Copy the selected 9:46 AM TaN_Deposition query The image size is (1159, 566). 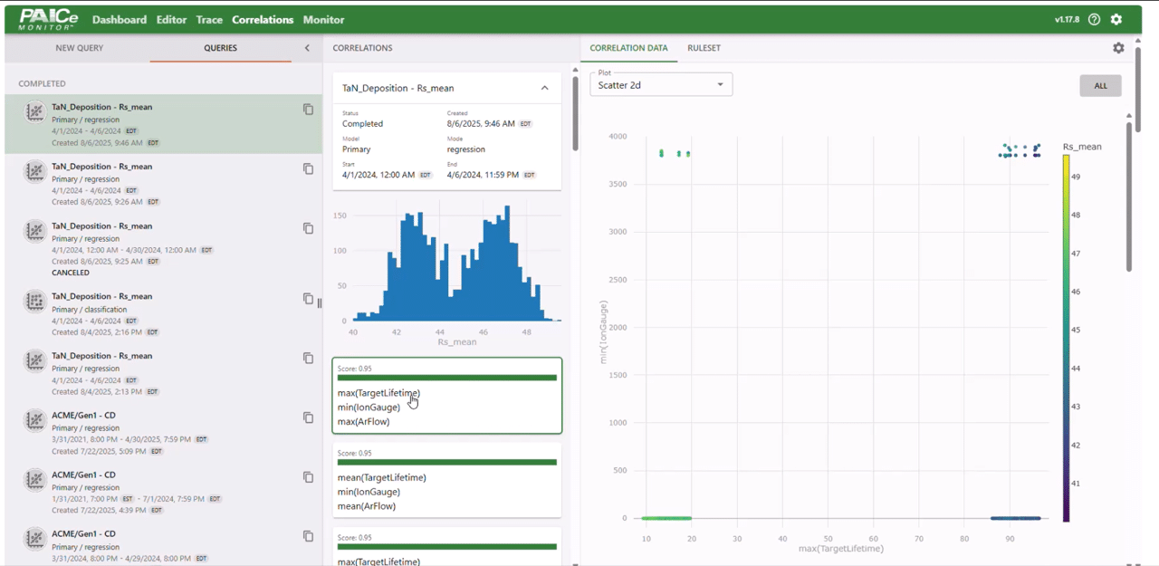pos(308,110)
